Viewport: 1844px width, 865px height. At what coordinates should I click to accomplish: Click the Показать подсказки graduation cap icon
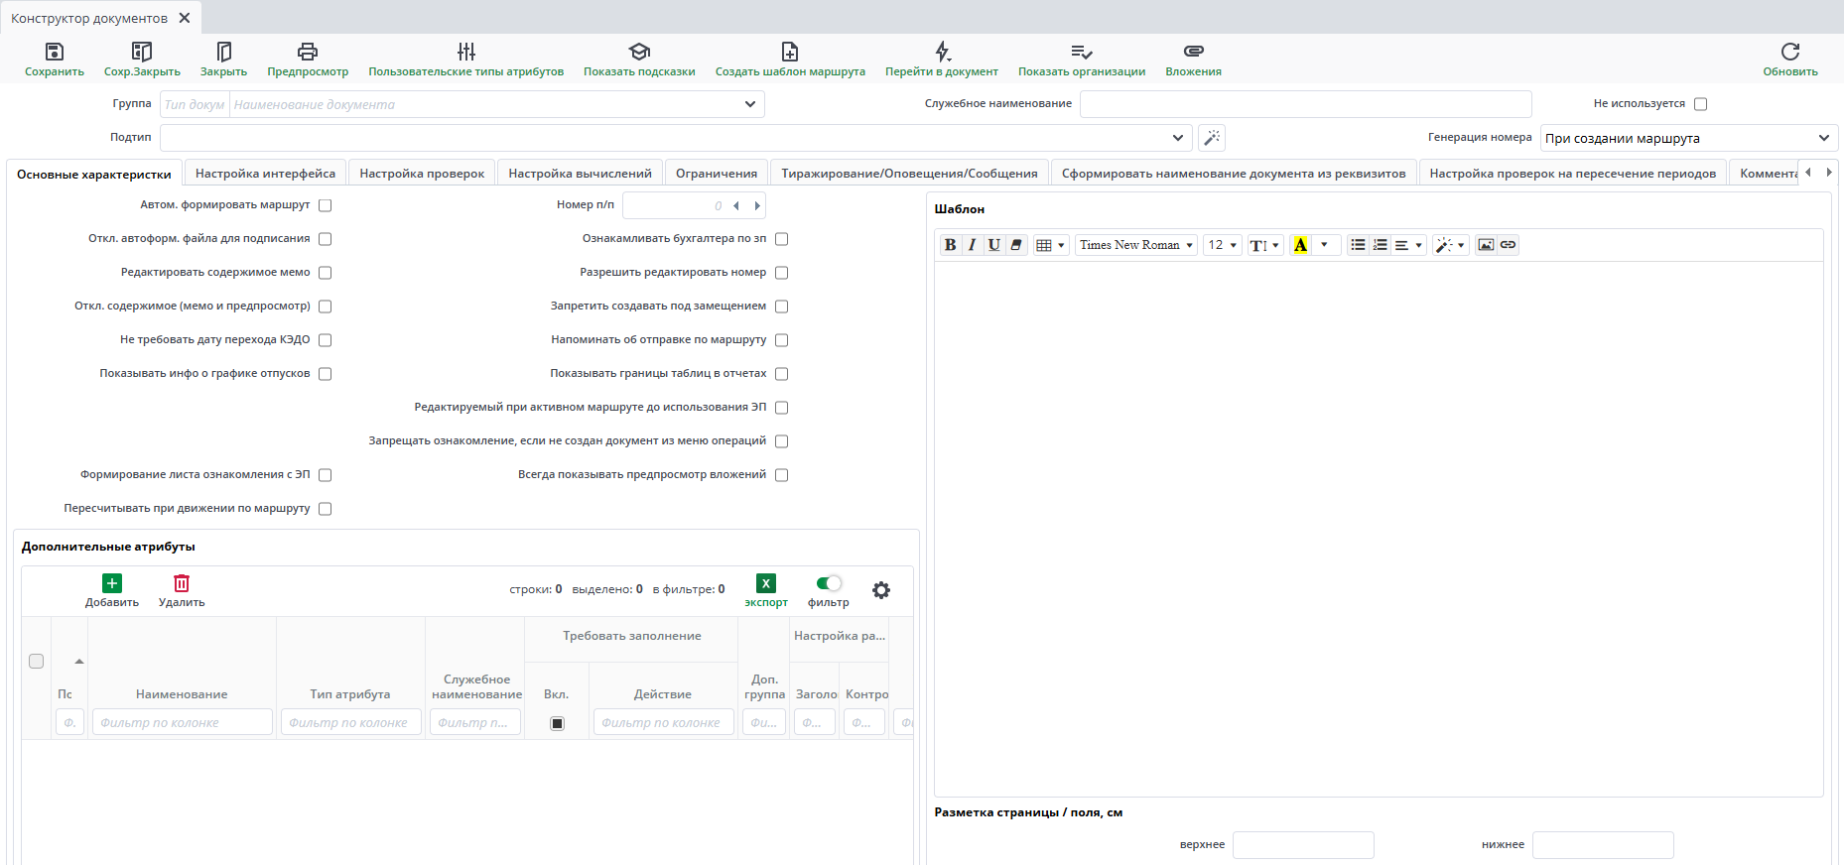click(x=639, y=52)
